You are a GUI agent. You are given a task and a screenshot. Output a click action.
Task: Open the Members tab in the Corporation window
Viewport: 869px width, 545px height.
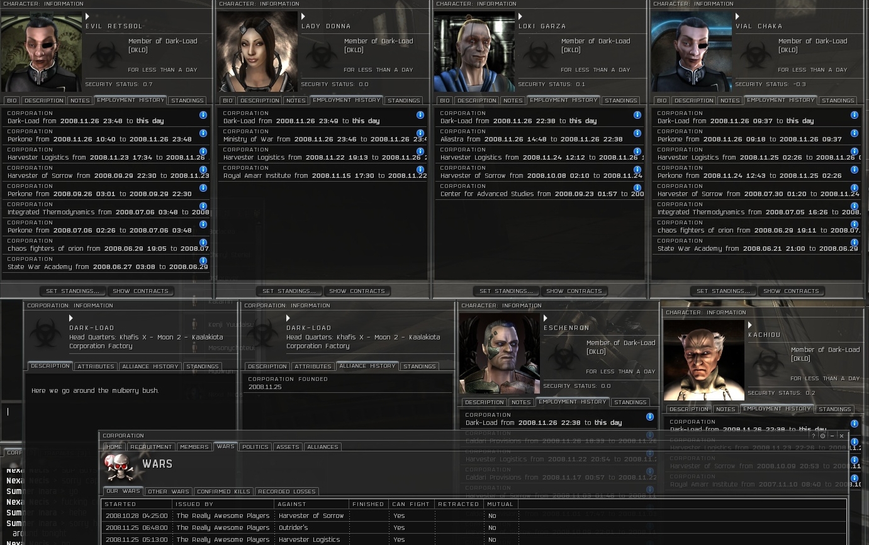[194, 447]
